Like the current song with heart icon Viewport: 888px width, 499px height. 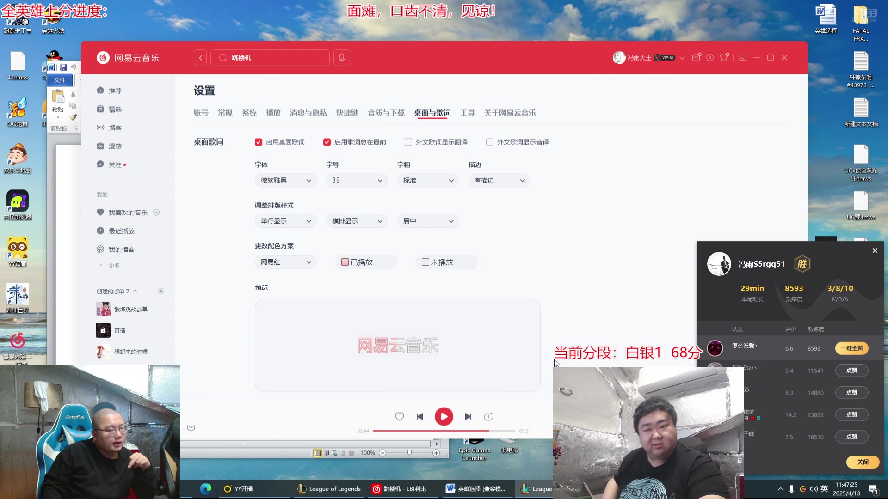(x=400, y=416)
